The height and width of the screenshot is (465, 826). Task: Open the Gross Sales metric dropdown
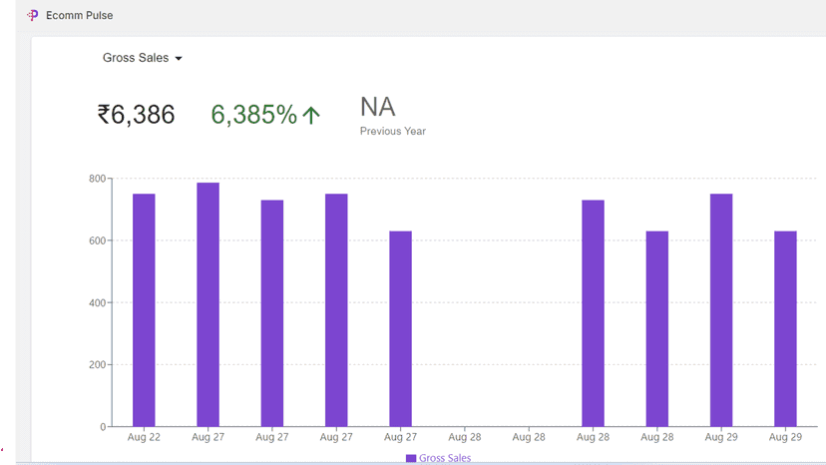click(143, 58)
